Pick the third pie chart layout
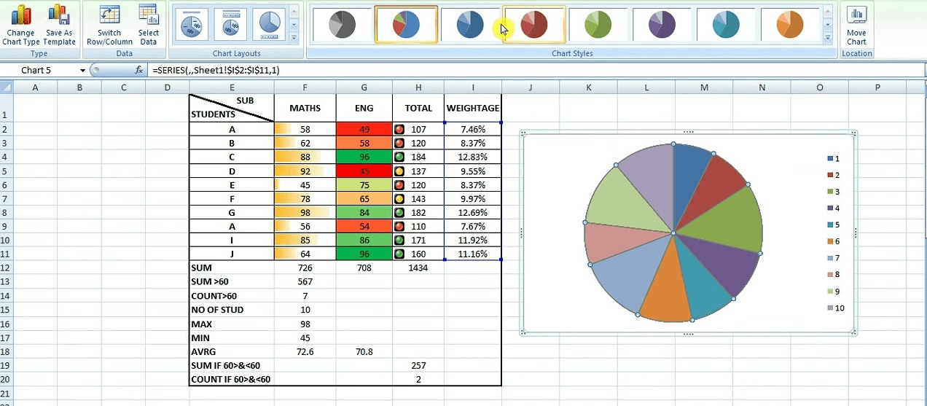 coord(269,25)
